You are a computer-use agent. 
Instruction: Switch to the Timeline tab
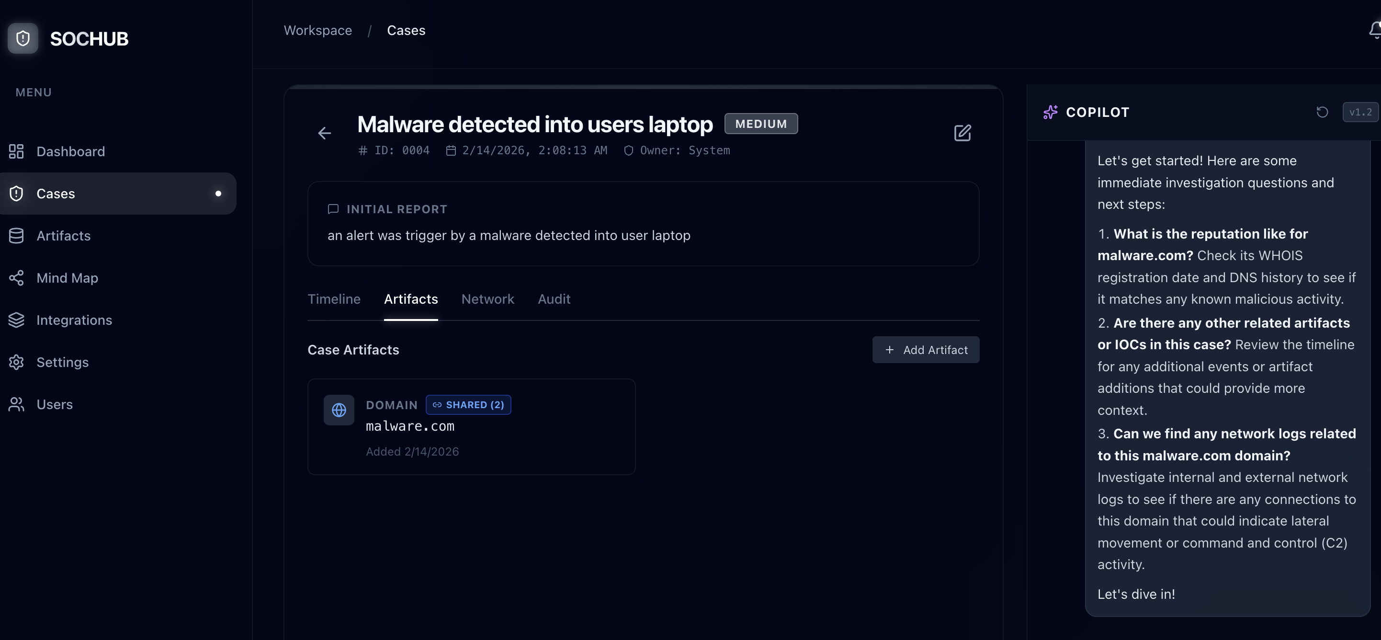[x=333, y=299]
